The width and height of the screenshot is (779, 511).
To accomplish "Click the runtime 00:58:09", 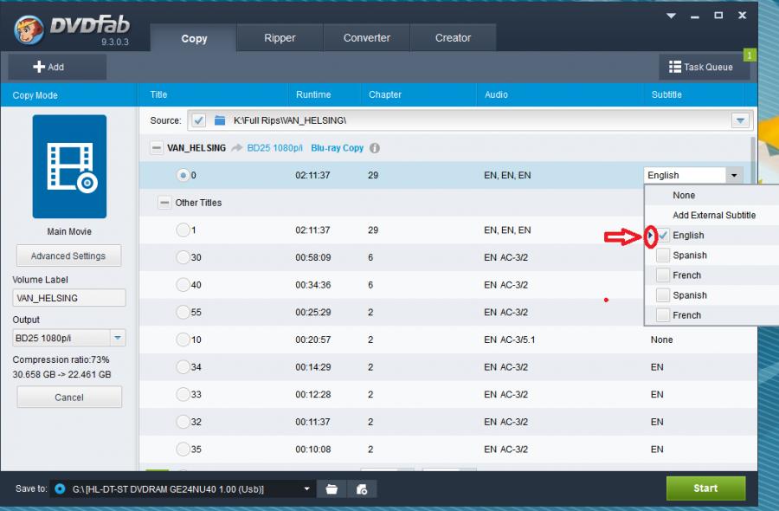I will point(313,257).
